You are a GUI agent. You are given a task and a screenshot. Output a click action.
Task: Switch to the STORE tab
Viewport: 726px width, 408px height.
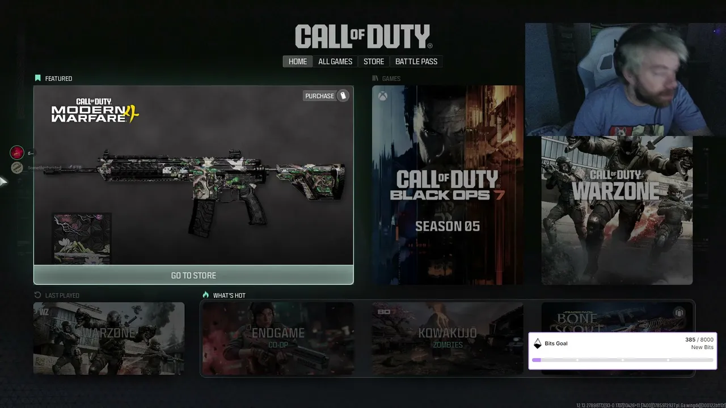pos(374,61)
